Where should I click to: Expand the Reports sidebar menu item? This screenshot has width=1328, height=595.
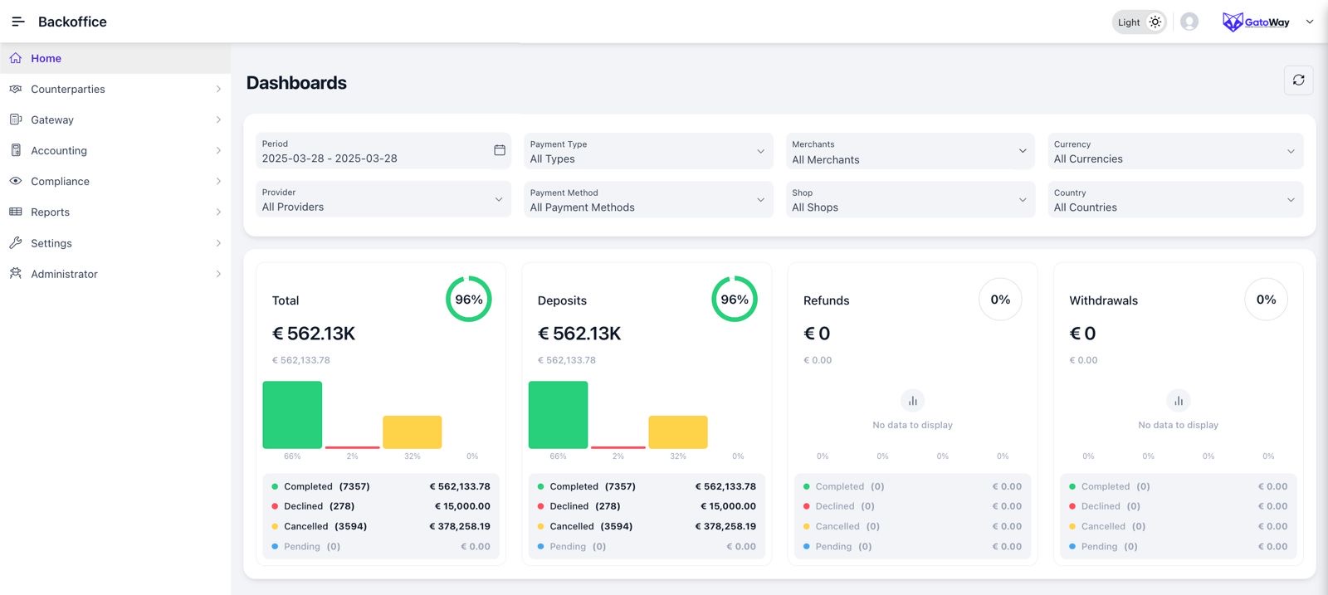pyautogui.click(x=51, y=212)
